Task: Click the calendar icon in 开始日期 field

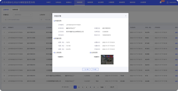Action: (41, 20)
